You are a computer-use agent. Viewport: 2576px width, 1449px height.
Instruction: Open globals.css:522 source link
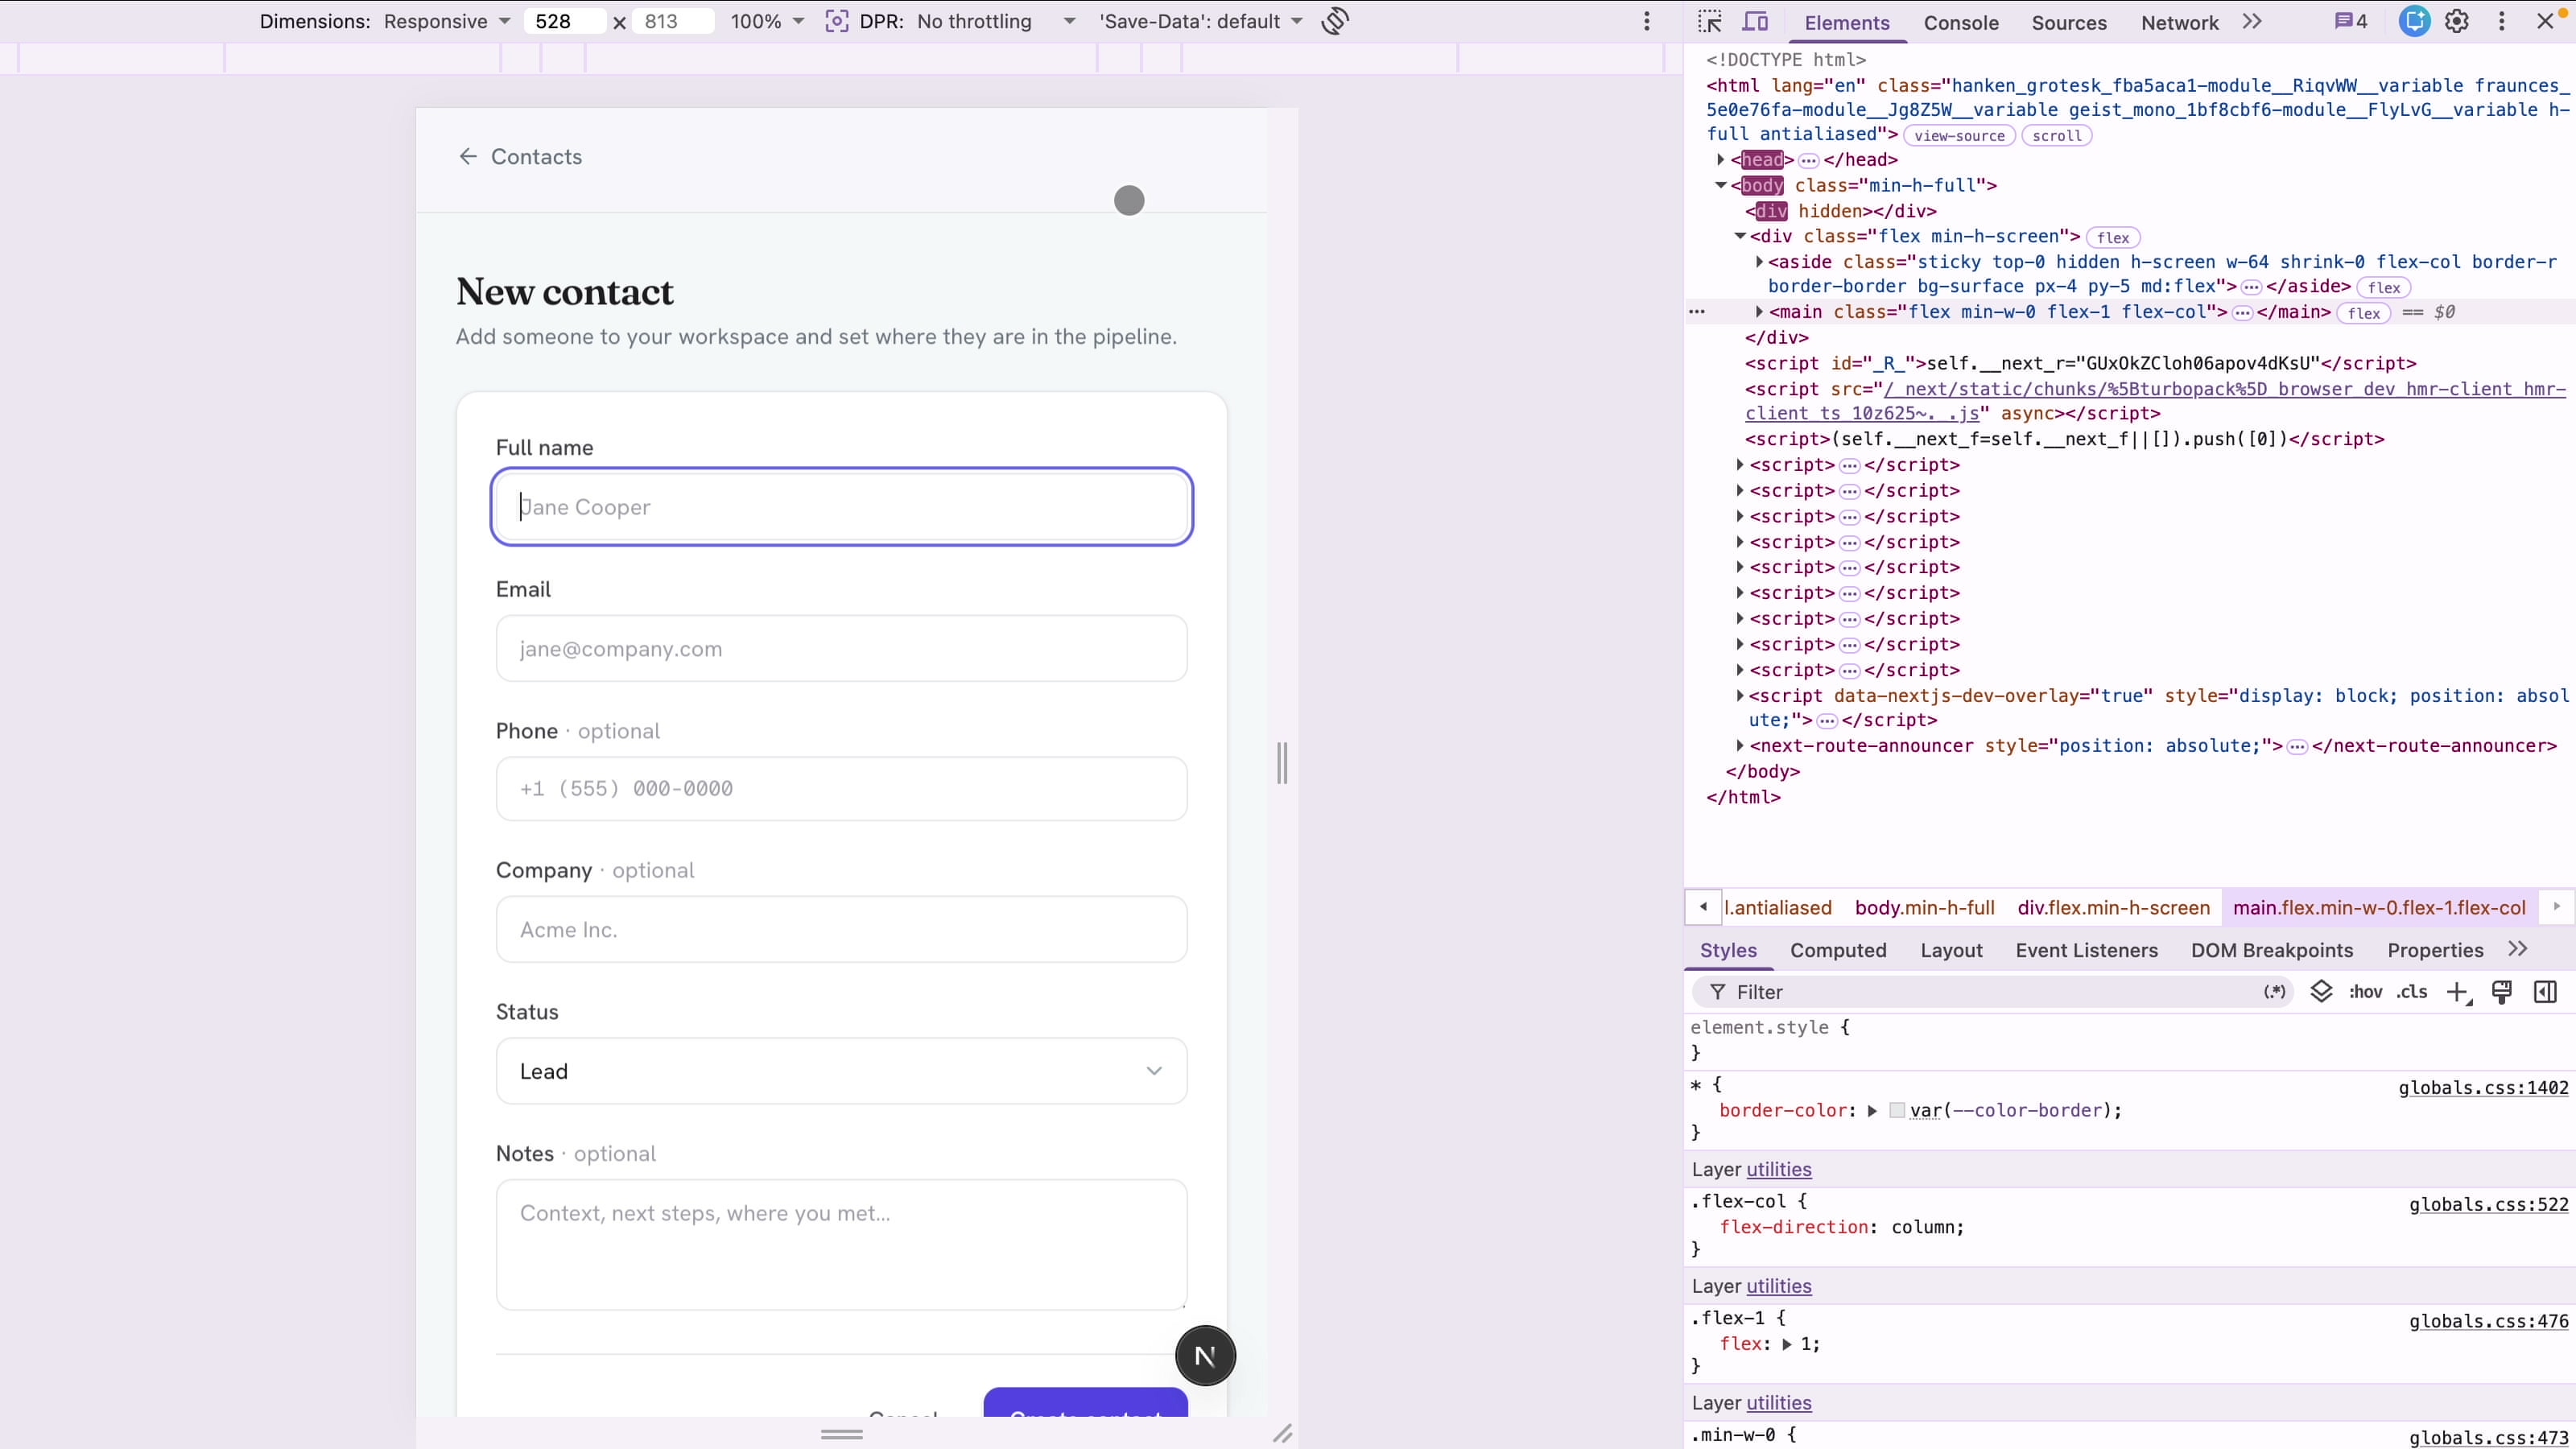pos(2488,1204)
